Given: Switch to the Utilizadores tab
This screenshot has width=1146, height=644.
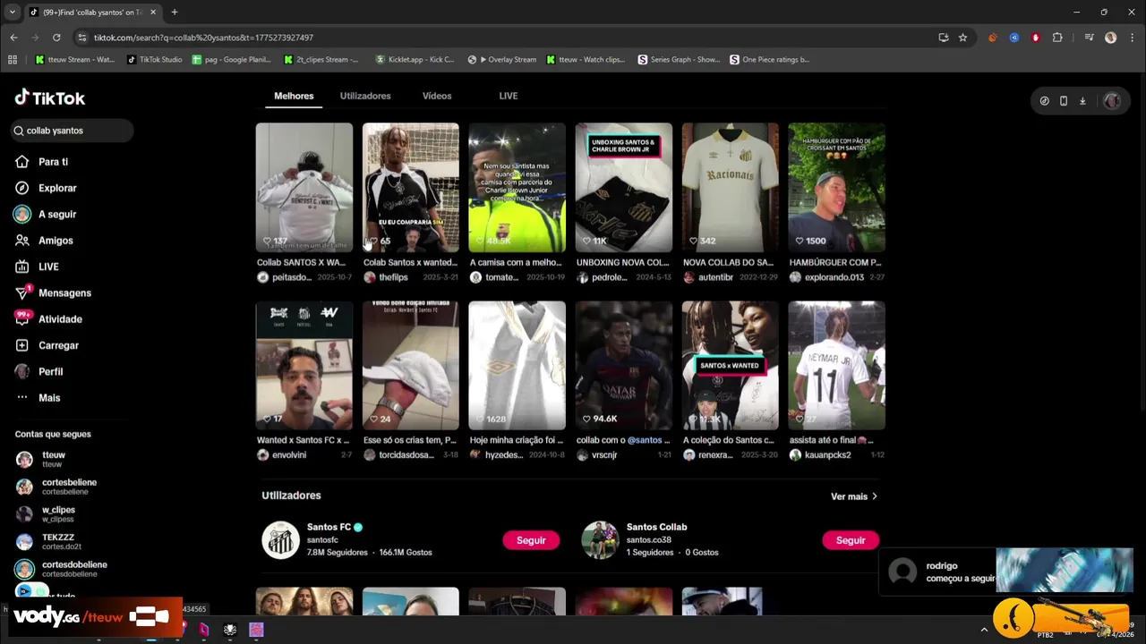Looking at the screenshot, I should pyautogui.click(x=365, y=96).
